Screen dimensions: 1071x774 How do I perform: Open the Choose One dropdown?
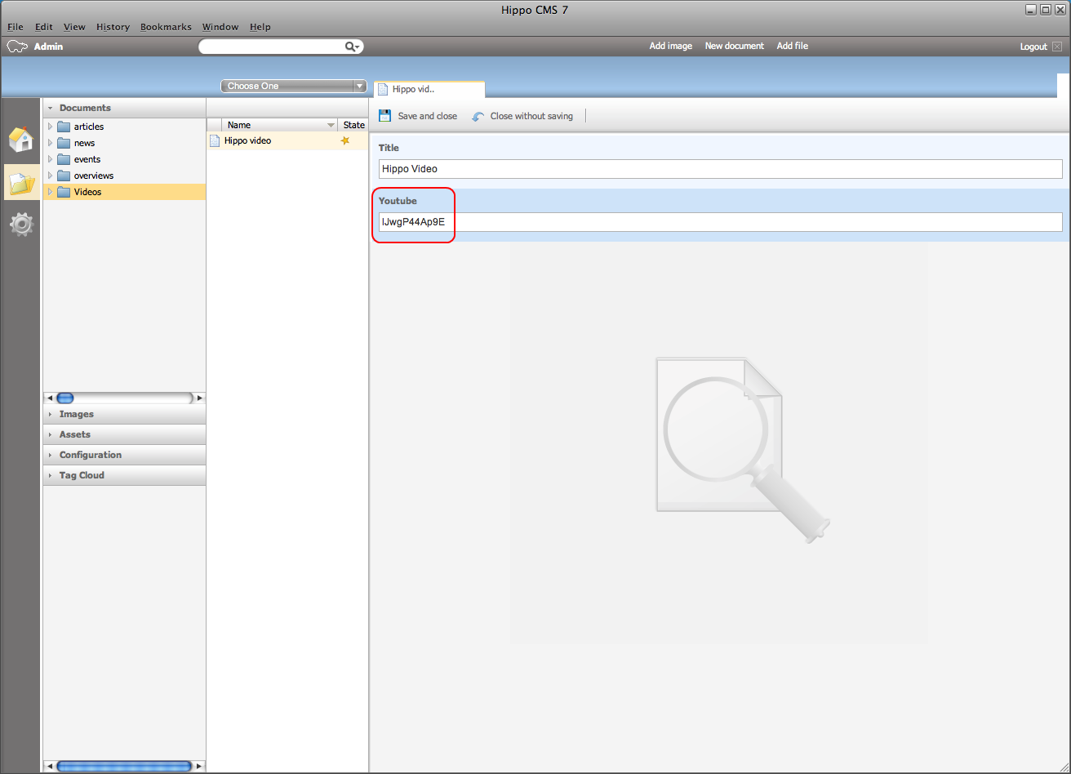point(294,86)
